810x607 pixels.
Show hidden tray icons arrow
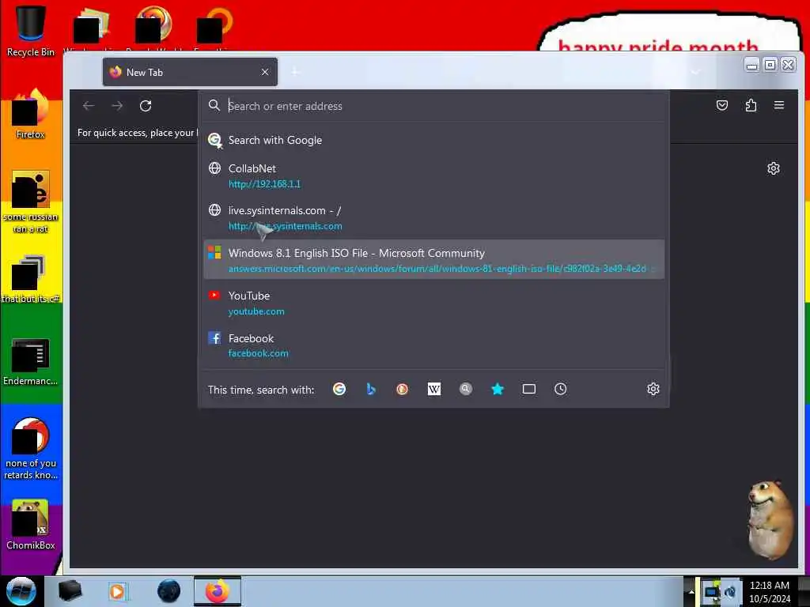[691, 592]
